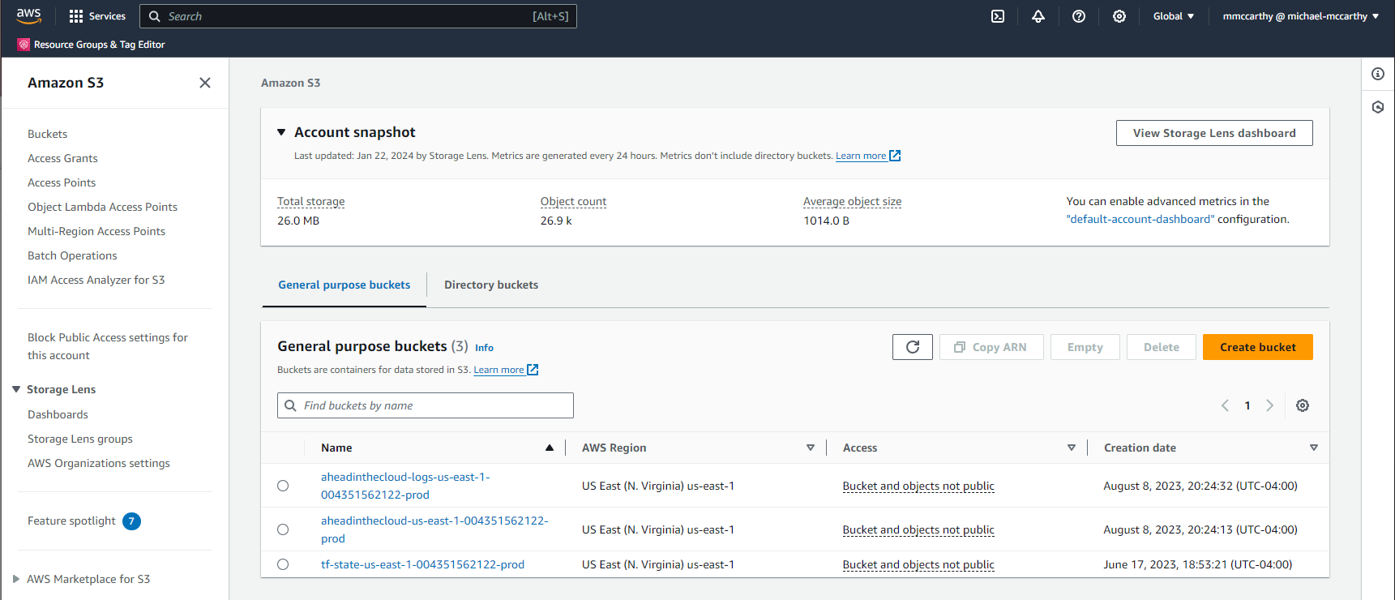
Task: Click the Copy ARN button
Action: click(x=991, y=347)
